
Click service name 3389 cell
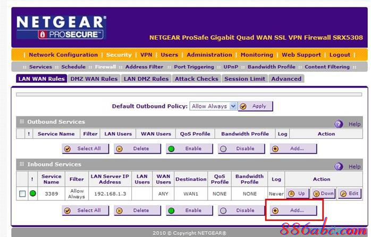tap(52, 194)
